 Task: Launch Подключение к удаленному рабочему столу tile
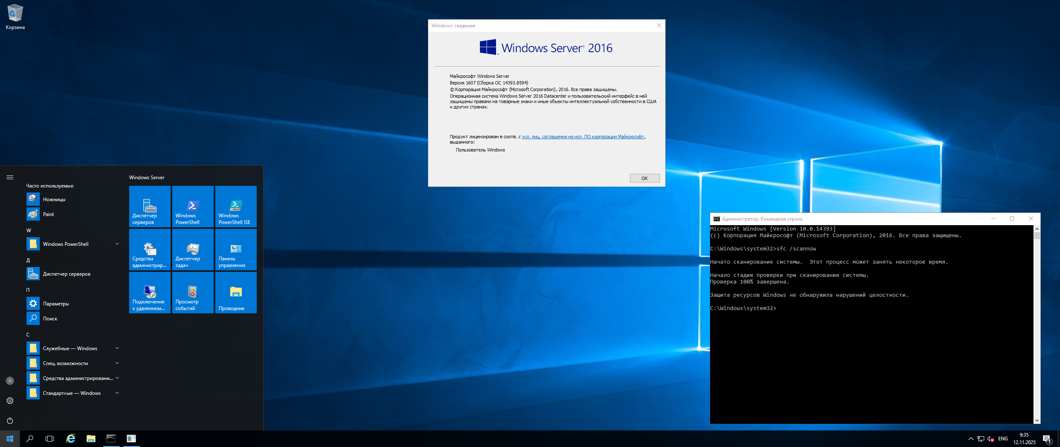(149, 293)
